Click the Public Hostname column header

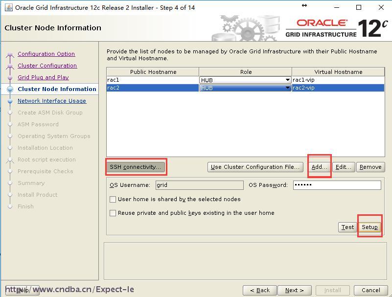pyautogui.click(x=153, y=72)
